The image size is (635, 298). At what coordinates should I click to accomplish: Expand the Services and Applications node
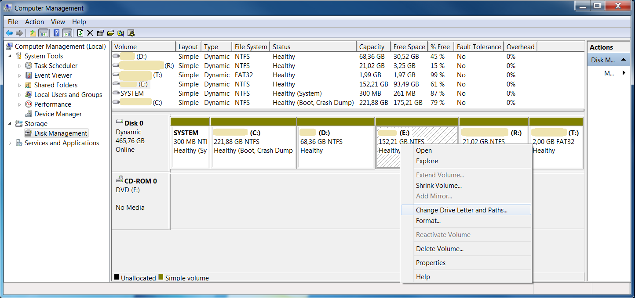(10, 143)
